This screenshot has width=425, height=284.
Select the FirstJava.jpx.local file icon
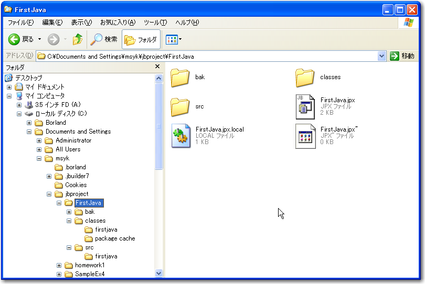[181, 136]
